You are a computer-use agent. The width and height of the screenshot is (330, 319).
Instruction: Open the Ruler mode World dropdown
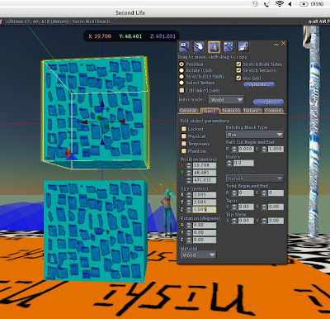(226, 100)
